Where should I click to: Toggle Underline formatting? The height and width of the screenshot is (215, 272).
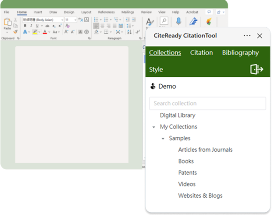[37, 26]
